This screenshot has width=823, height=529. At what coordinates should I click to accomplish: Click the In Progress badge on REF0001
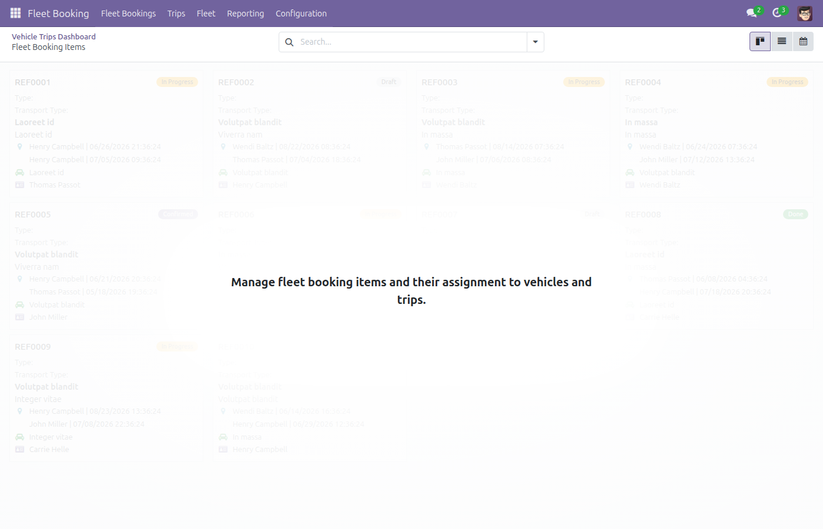click(177, 82)
